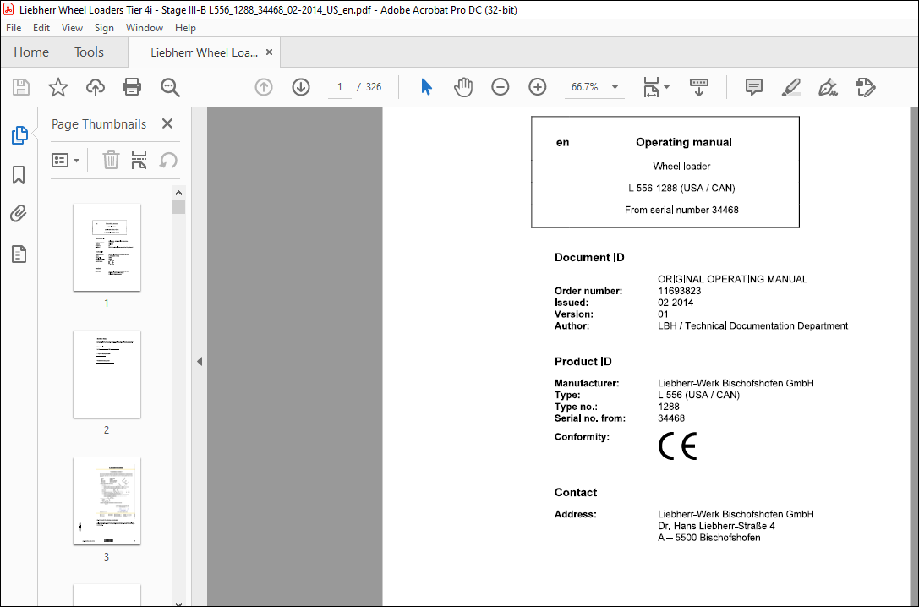Screen dimensions: 919x607
Task: Click the text A – 5500 Bischofshofen
Action: [708, 538]
